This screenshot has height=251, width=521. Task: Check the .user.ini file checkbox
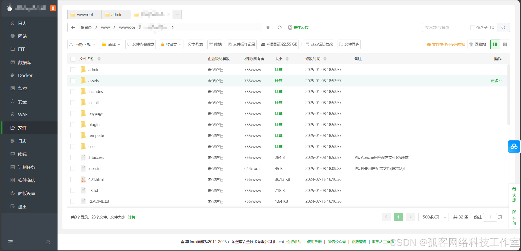73,169
